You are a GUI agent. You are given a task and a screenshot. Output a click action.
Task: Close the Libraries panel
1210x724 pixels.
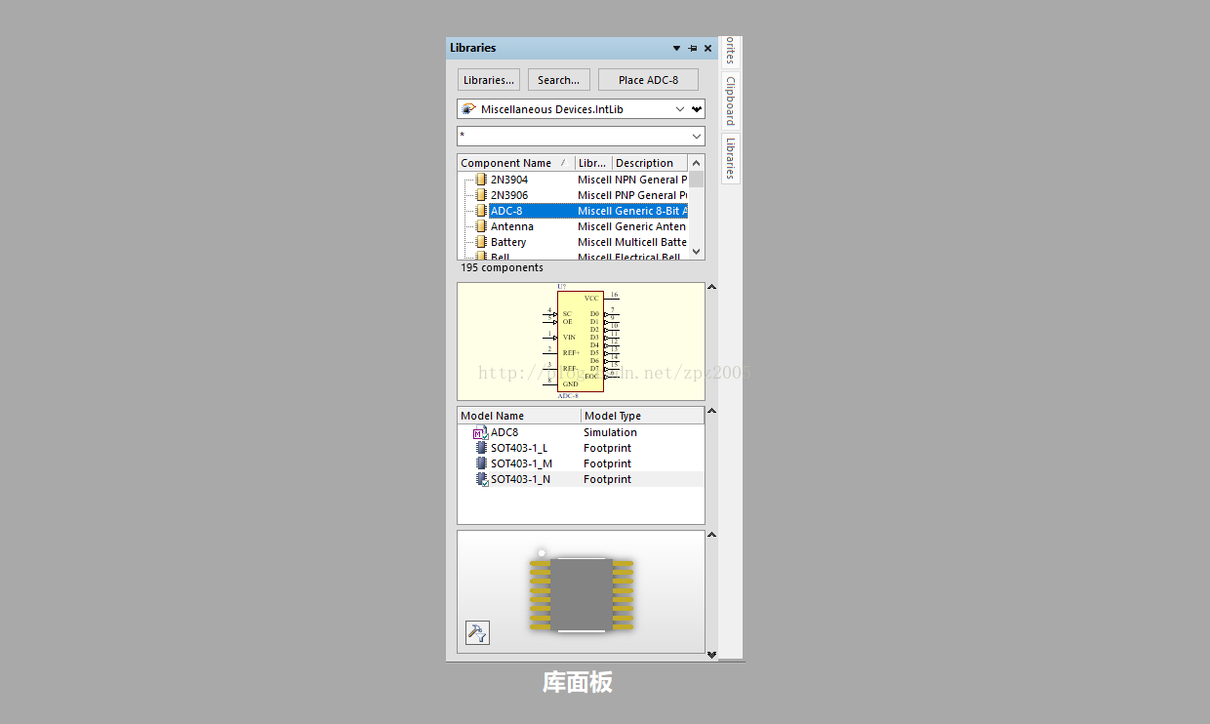pos(707,48)
